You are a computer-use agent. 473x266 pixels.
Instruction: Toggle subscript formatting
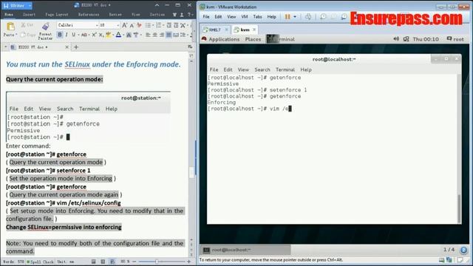[101, 35]
